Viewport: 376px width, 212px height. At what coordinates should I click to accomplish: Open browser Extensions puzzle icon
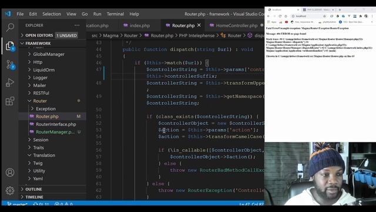pos(360,16)
